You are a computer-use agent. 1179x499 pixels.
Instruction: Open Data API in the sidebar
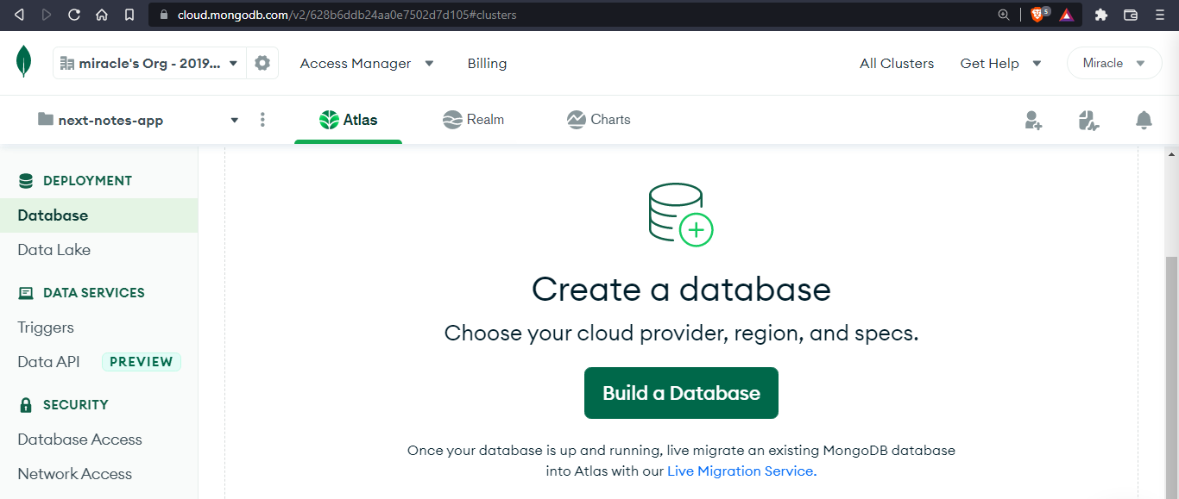pyautogui.click(x=48, y=362)
